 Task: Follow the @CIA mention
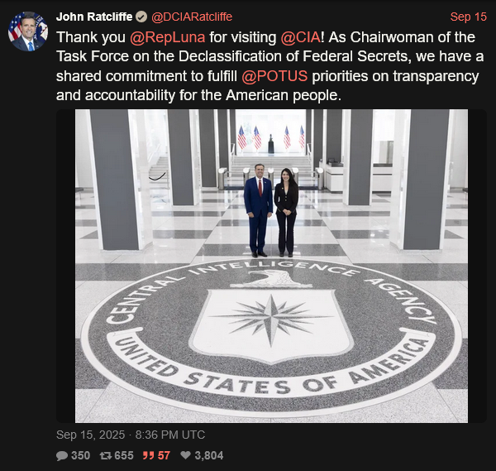tap(301, 37)
